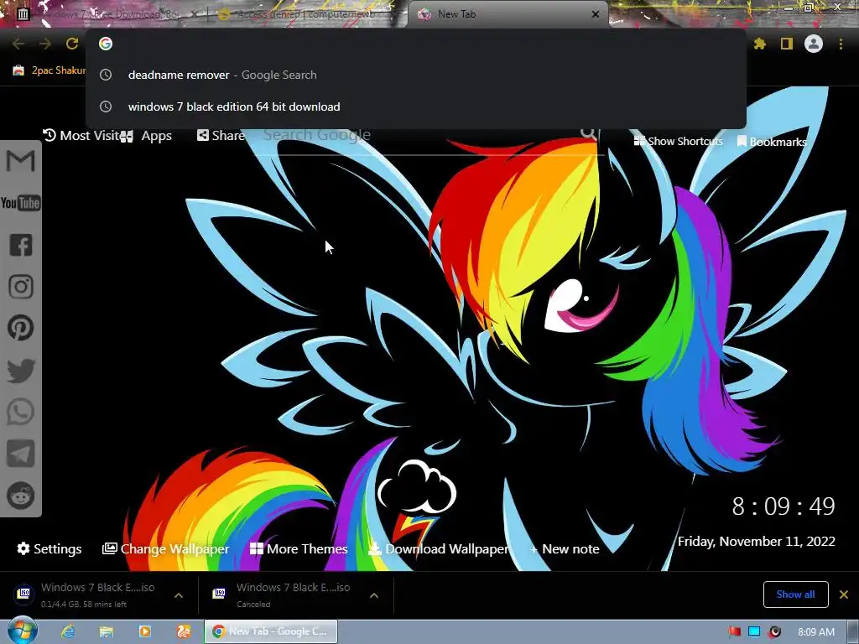Reload the current page

pos(72,44)
